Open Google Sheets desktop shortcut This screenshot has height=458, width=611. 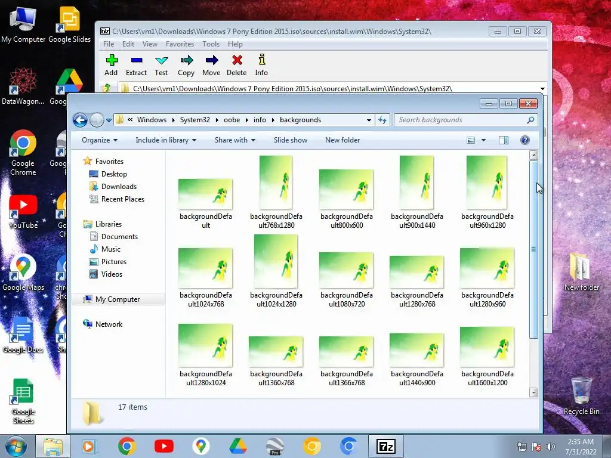tap(23, 401)
